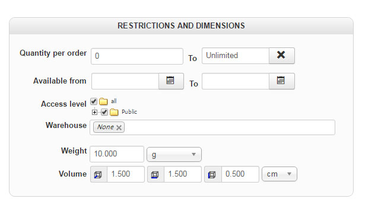Uncheck the Public access level checkbox
Viewport: 378px width, 224px height.
104,112
